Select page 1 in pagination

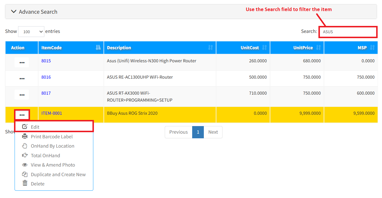(198, 132)
